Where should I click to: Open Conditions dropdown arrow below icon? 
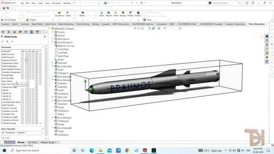pos(60,20)
